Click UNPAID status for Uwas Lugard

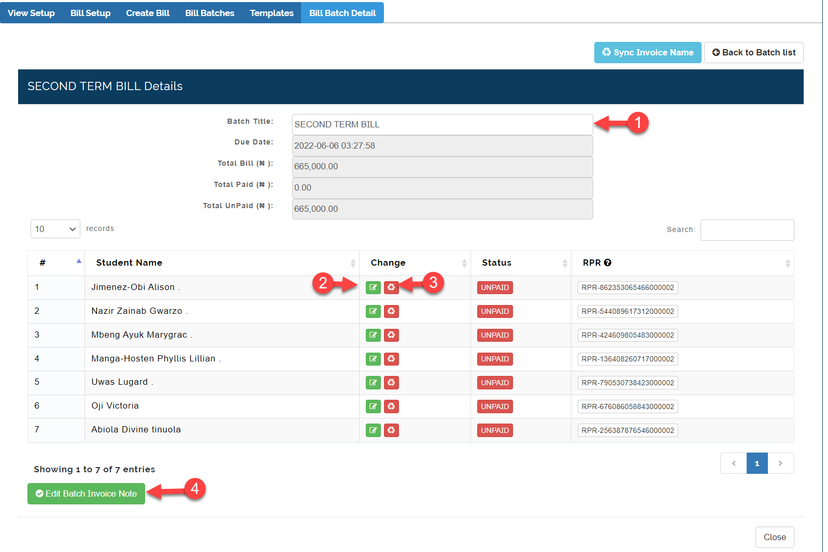coord(495,383)
